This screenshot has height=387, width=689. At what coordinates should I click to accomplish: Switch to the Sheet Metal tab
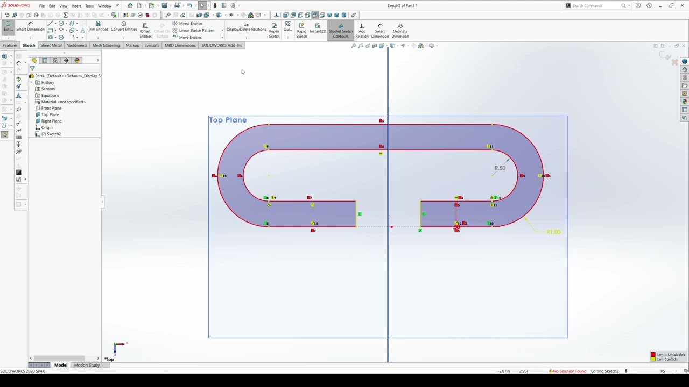51,45
